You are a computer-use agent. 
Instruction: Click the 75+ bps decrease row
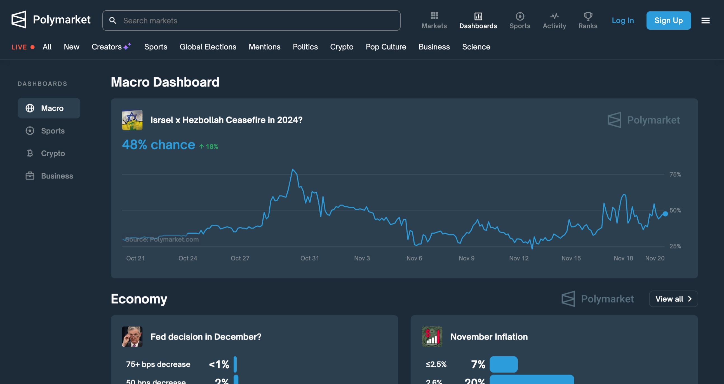coord(181,364)
